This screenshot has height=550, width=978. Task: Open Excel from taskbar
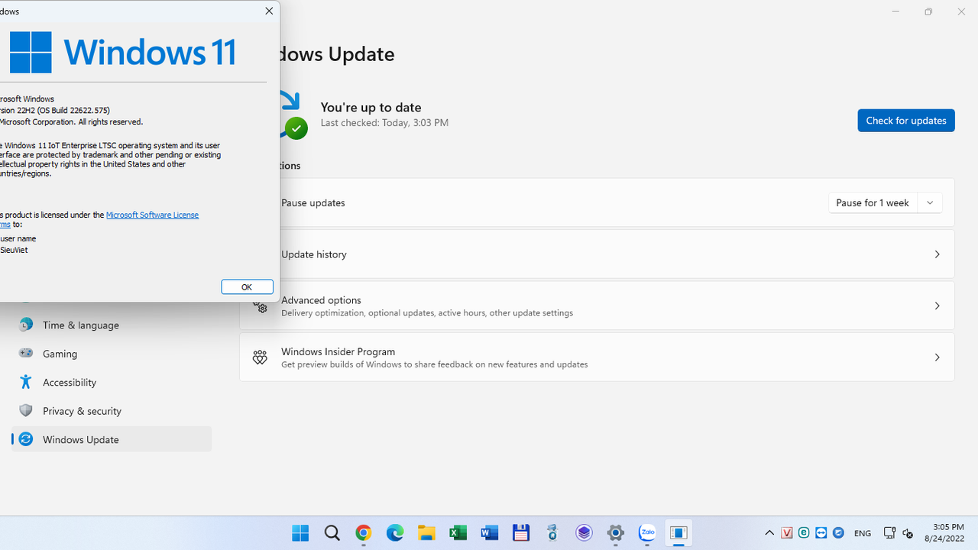(458, 533)
